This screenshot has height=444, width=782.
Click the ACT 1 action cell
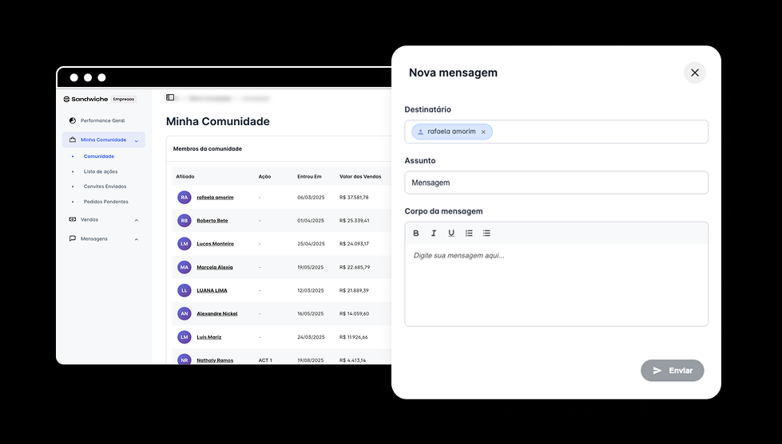pos(265,360)
